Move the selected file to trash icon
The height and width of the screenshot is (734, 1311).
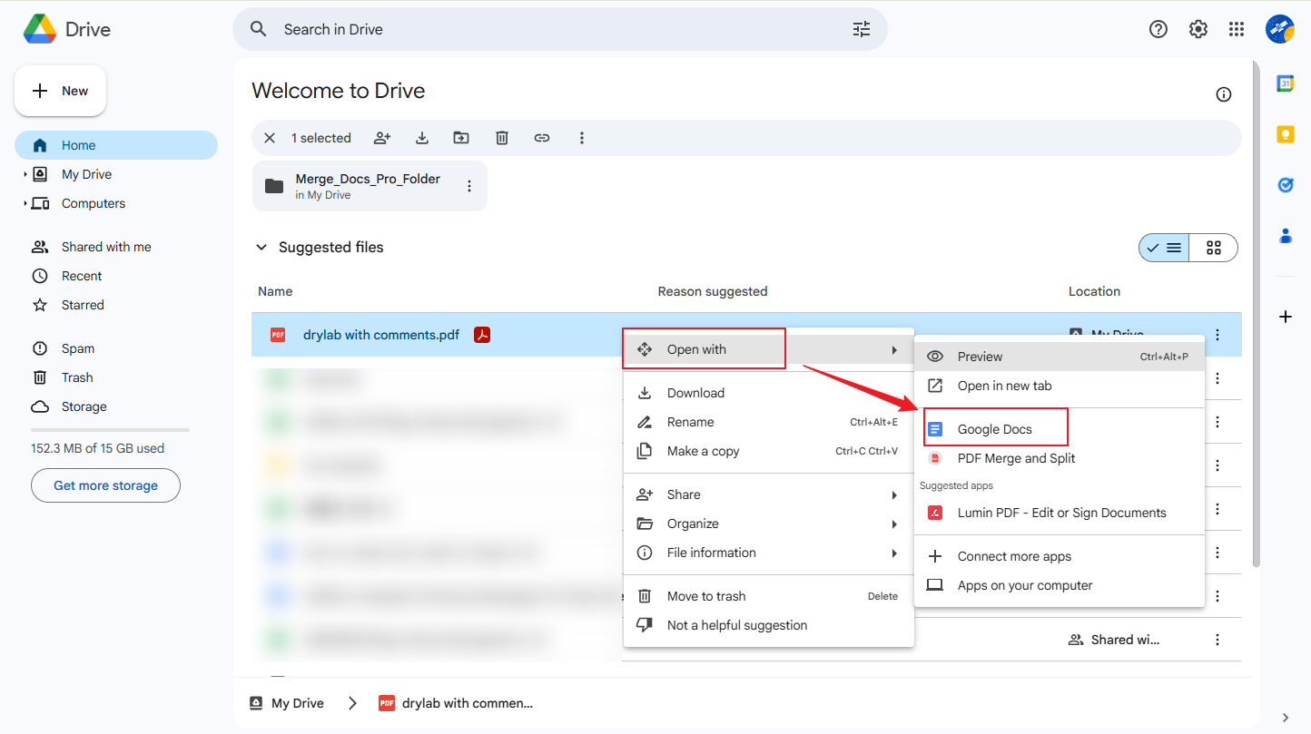coord(501,137)
